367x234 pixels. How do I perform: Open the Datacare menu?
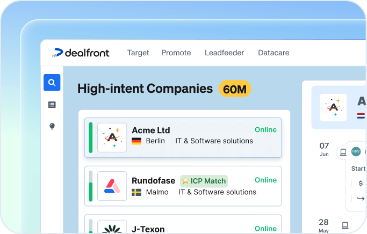pyautogui.click(x=274, y=53)
